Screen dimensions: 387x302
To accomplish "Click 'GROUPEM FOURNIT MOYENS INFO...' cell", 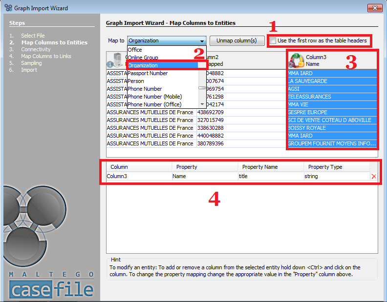I will [x=332, y=143].
